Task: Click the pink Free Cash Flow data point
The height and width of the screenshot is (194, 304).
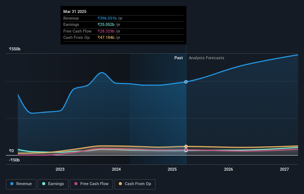Action: pyautogui.click(x=186, y=150)
